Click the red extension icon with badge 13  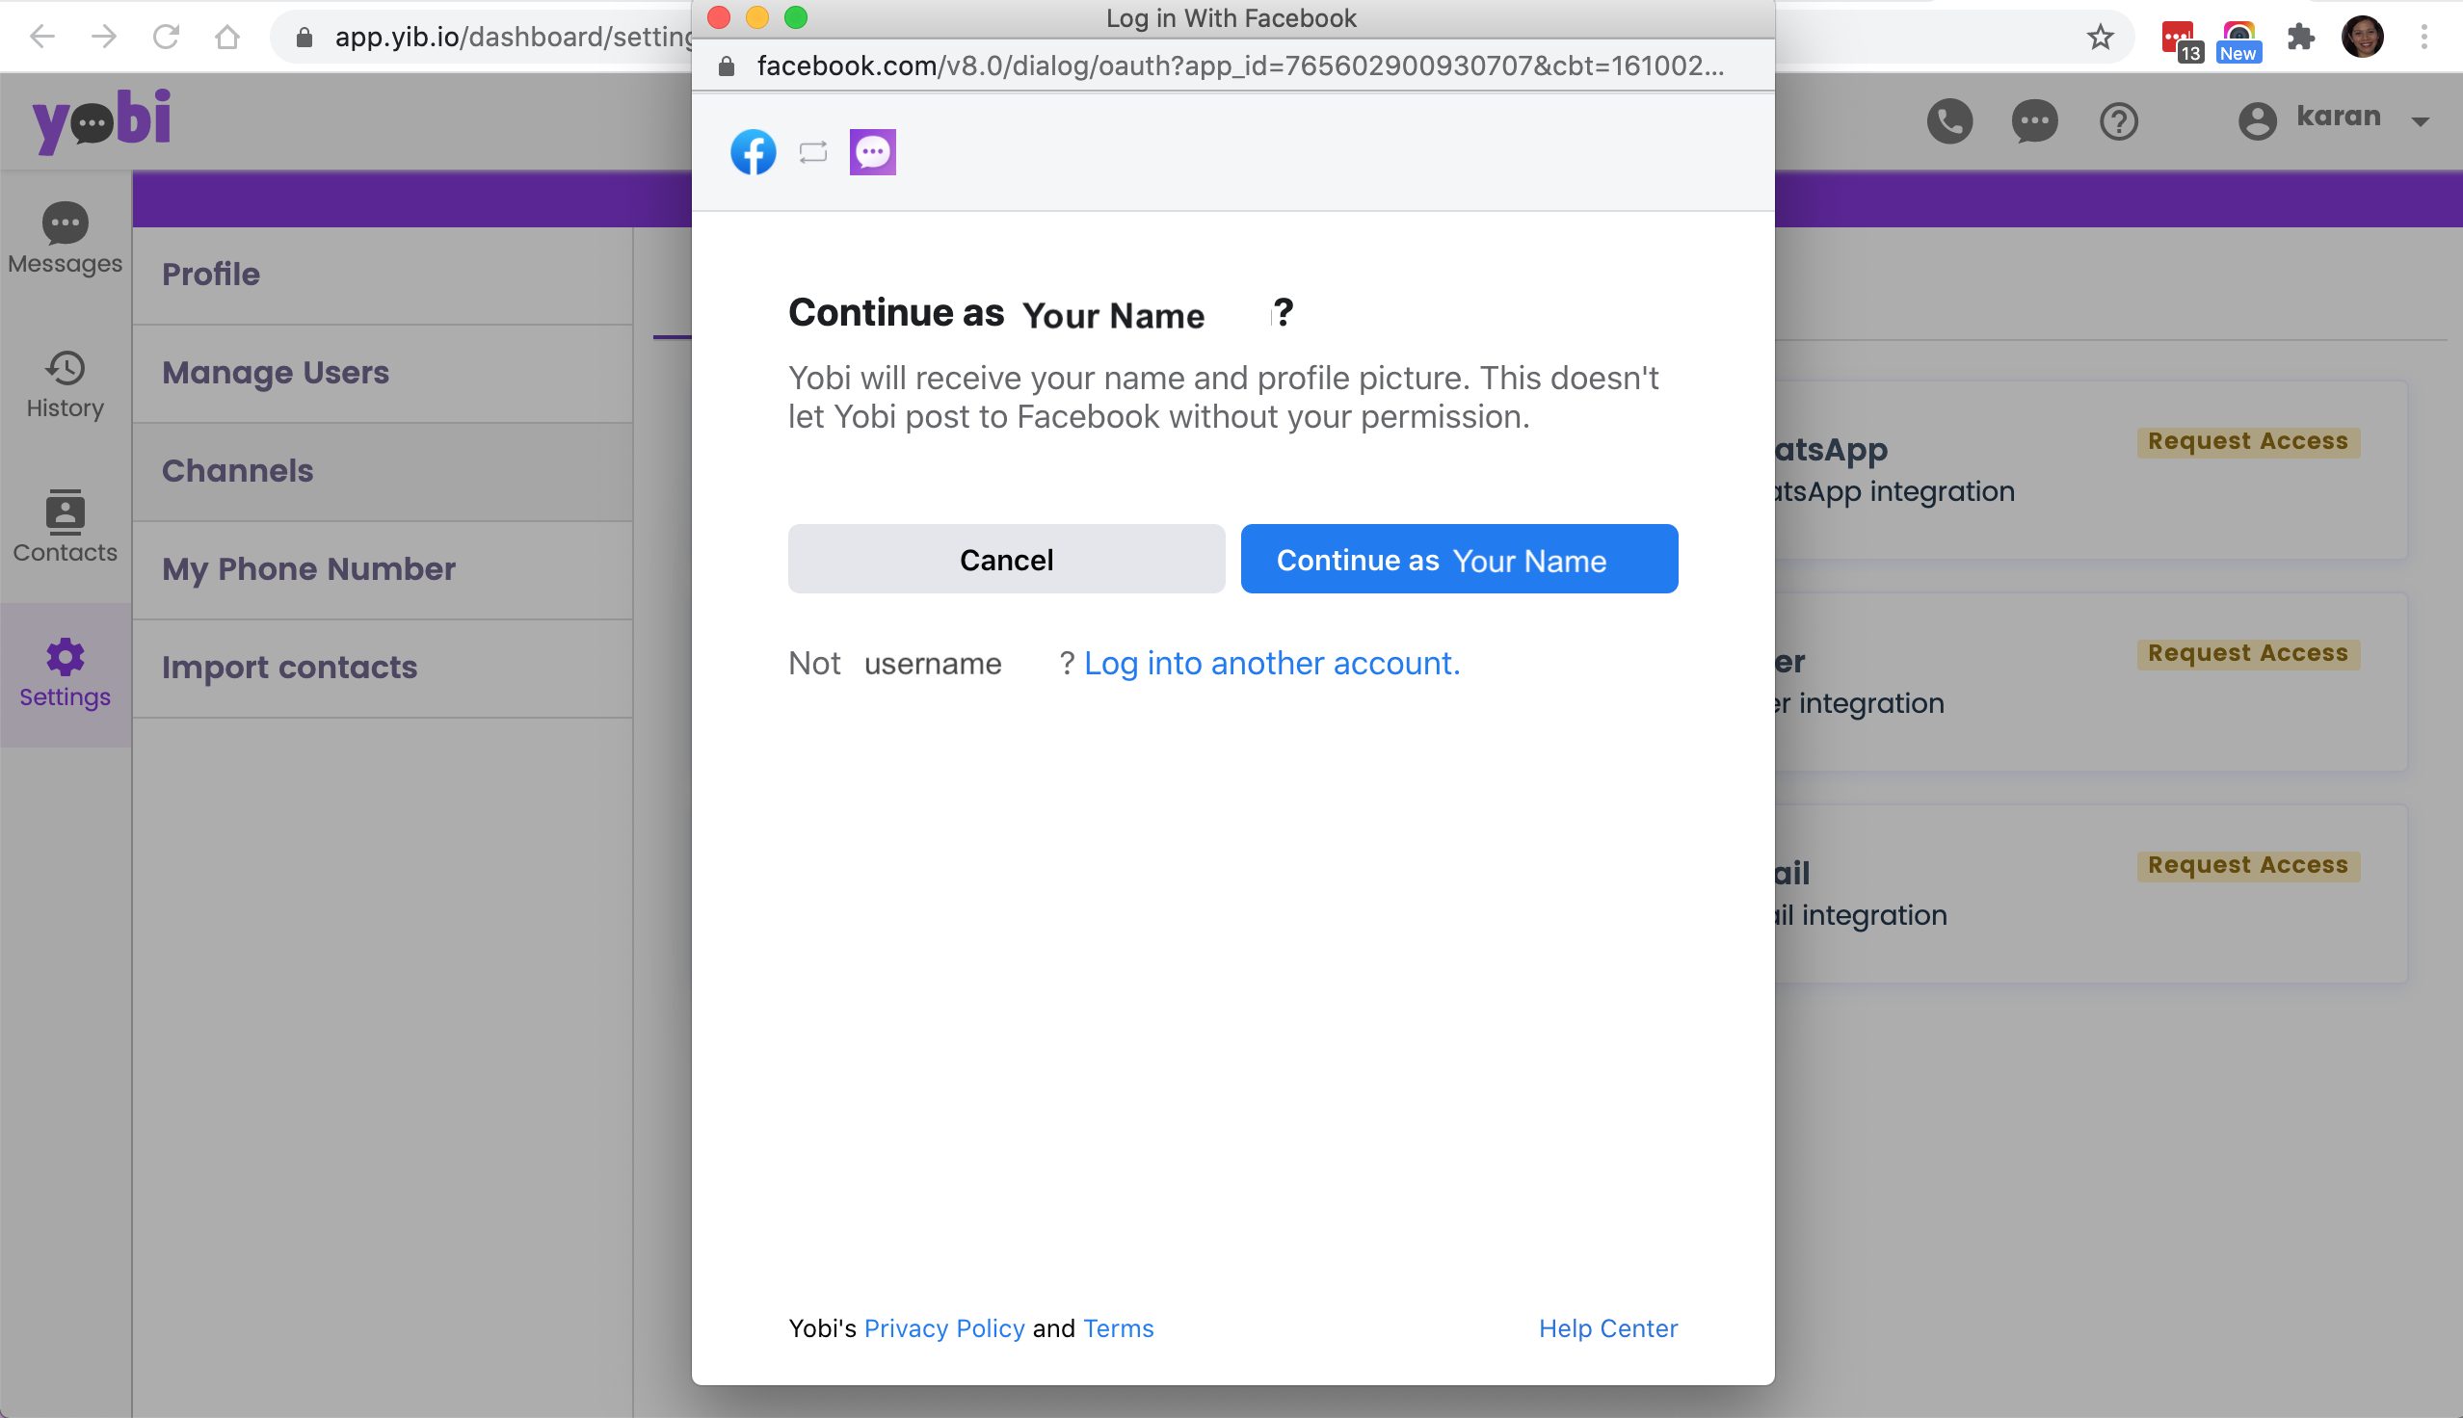coord(2181,40)
